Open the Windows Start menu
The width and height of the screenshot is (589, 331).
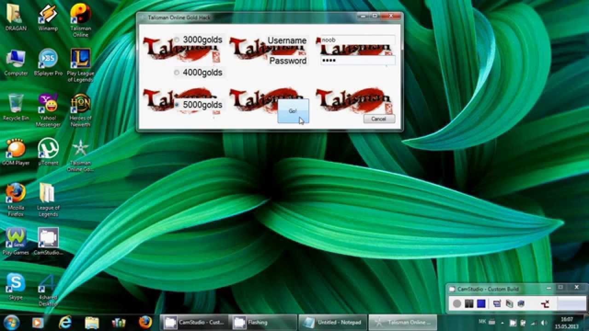[x=11, y=322]
